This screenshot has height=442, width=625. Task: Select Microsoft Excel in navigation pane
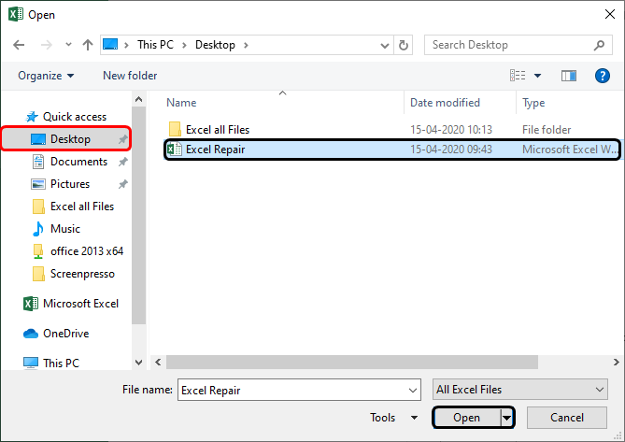click(x=80, y=304)
